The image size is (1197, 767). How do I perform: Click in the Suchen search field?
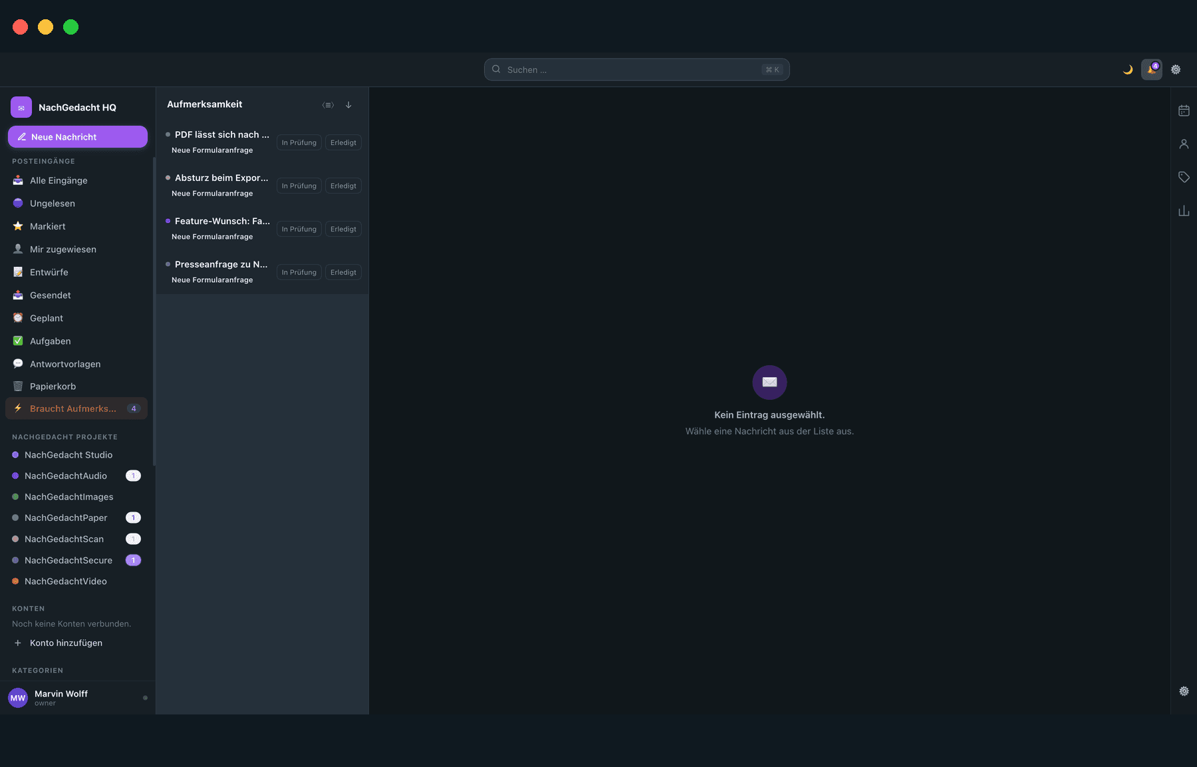click(636, 69)
